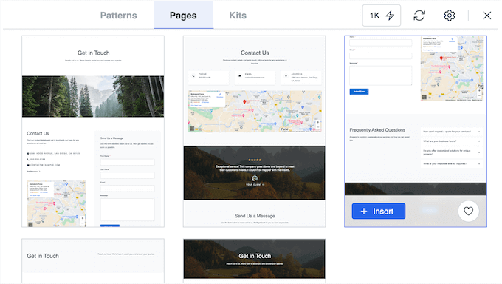Select the Get in Touch forest template
This screenshot has height=284, width=502.
(x=93, y=131)
